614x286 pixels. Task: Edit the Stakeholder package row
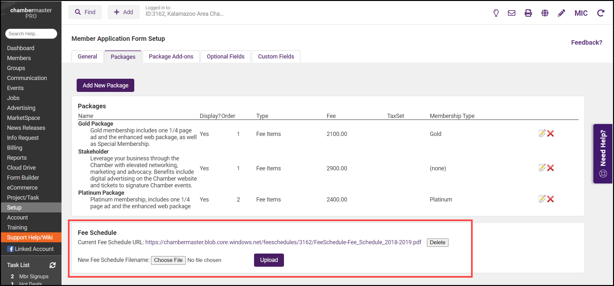(x=542, y=168)
